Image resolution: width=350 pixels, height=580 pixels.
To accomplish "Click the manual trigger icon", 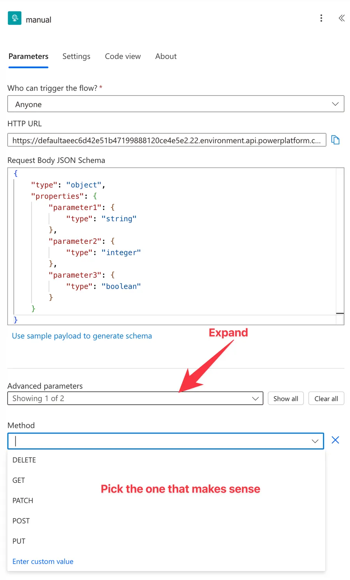I will [15, 18].
